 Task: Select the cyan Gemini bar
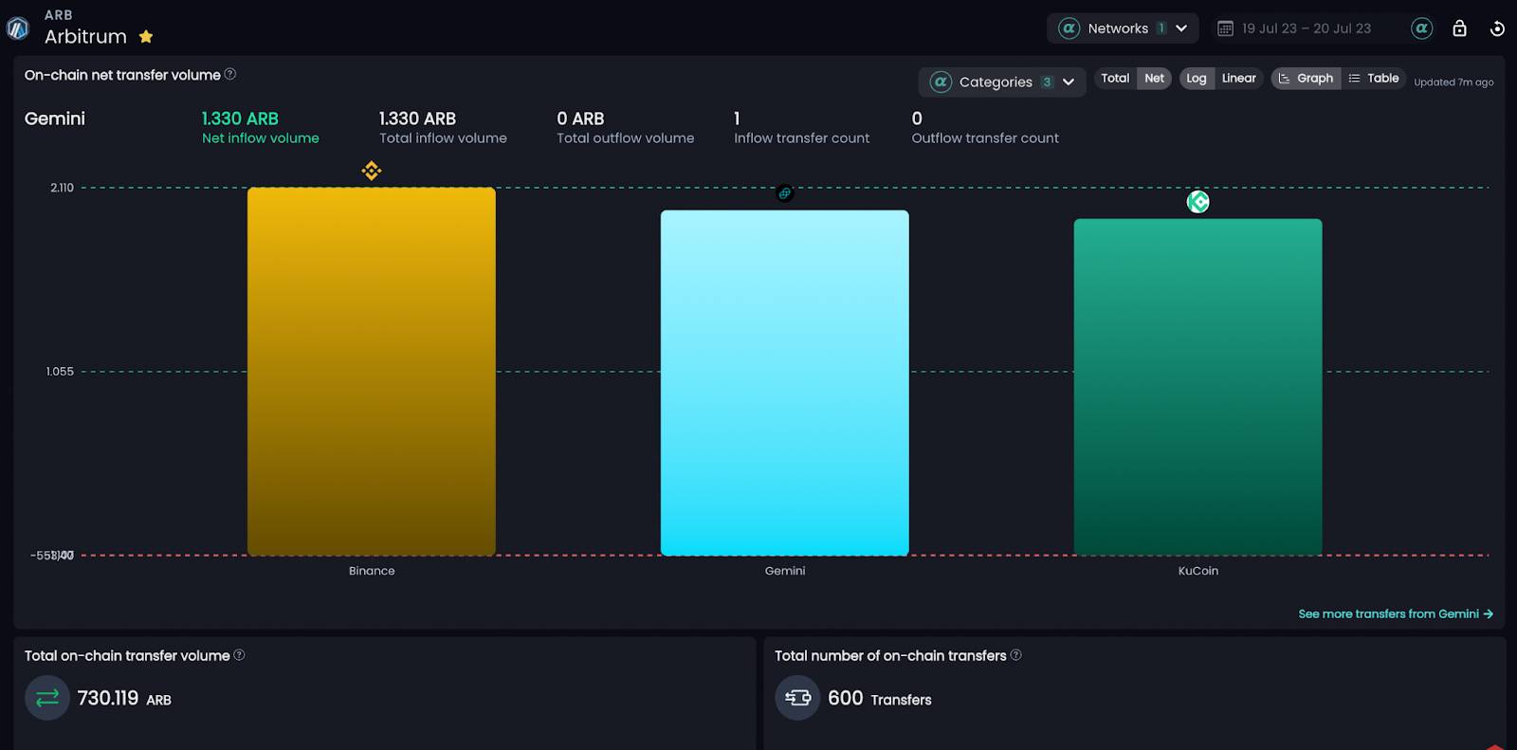(x=784, y=382)
